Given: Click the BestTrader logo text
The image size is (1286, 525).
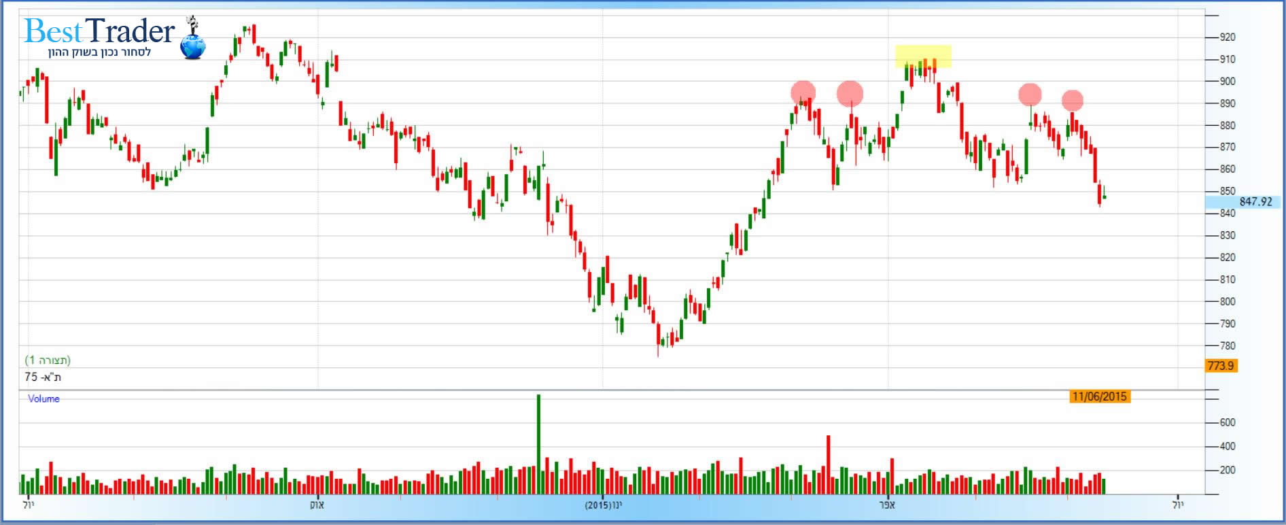Looking at the screenshot, I should click(99, 31).
